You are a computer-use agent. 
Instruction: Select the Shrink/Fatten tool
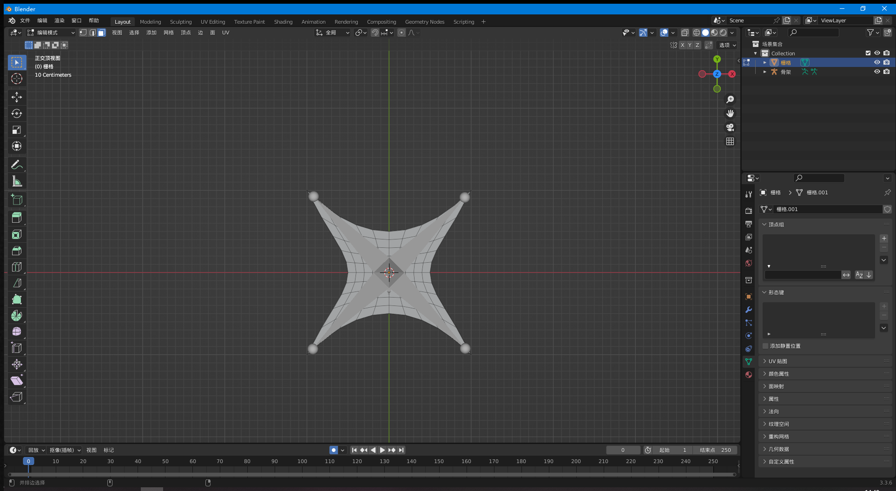tap(17, 364)
